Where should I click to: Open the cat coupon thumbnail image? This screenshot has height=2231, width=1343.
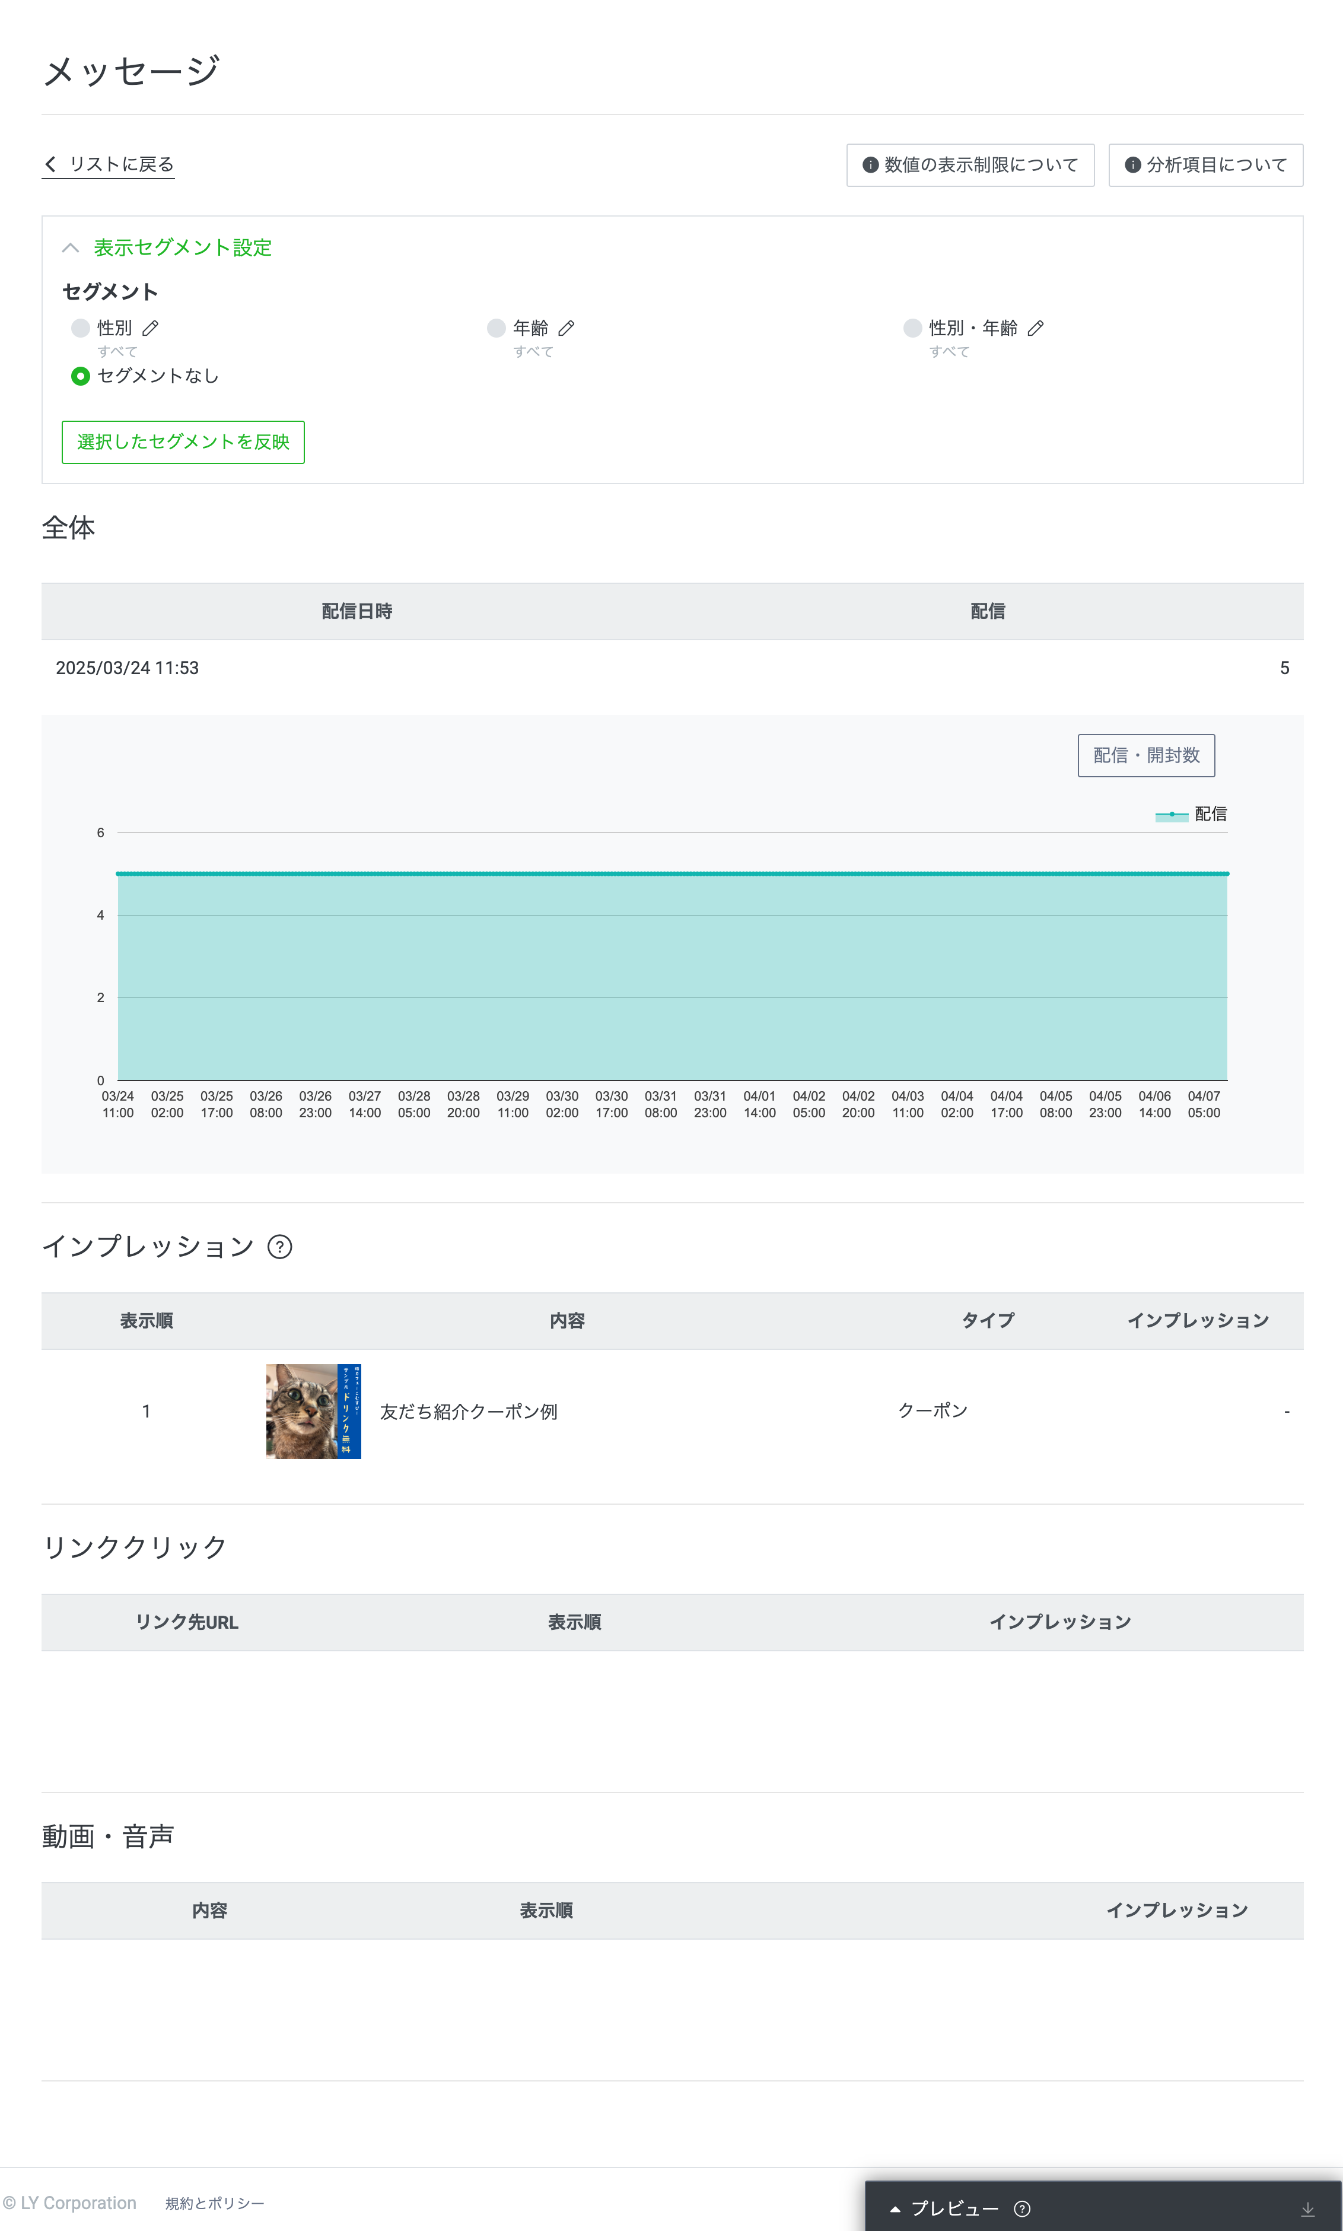(x=313, y=1410)
